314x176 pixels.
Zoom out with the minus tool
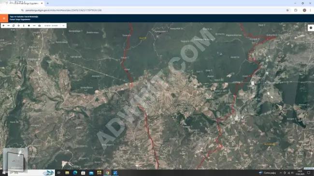point(8,26)
